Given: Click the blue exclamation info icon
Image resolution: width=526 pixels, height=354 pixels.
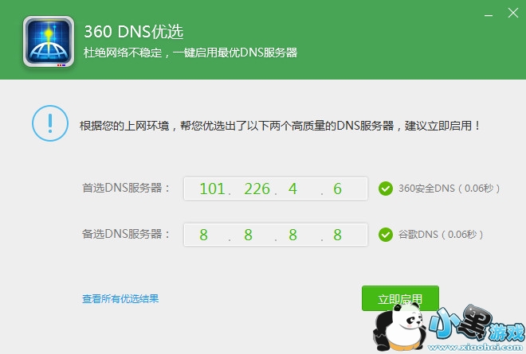Looking at the screenshot, I should click(x=50, y=123).
